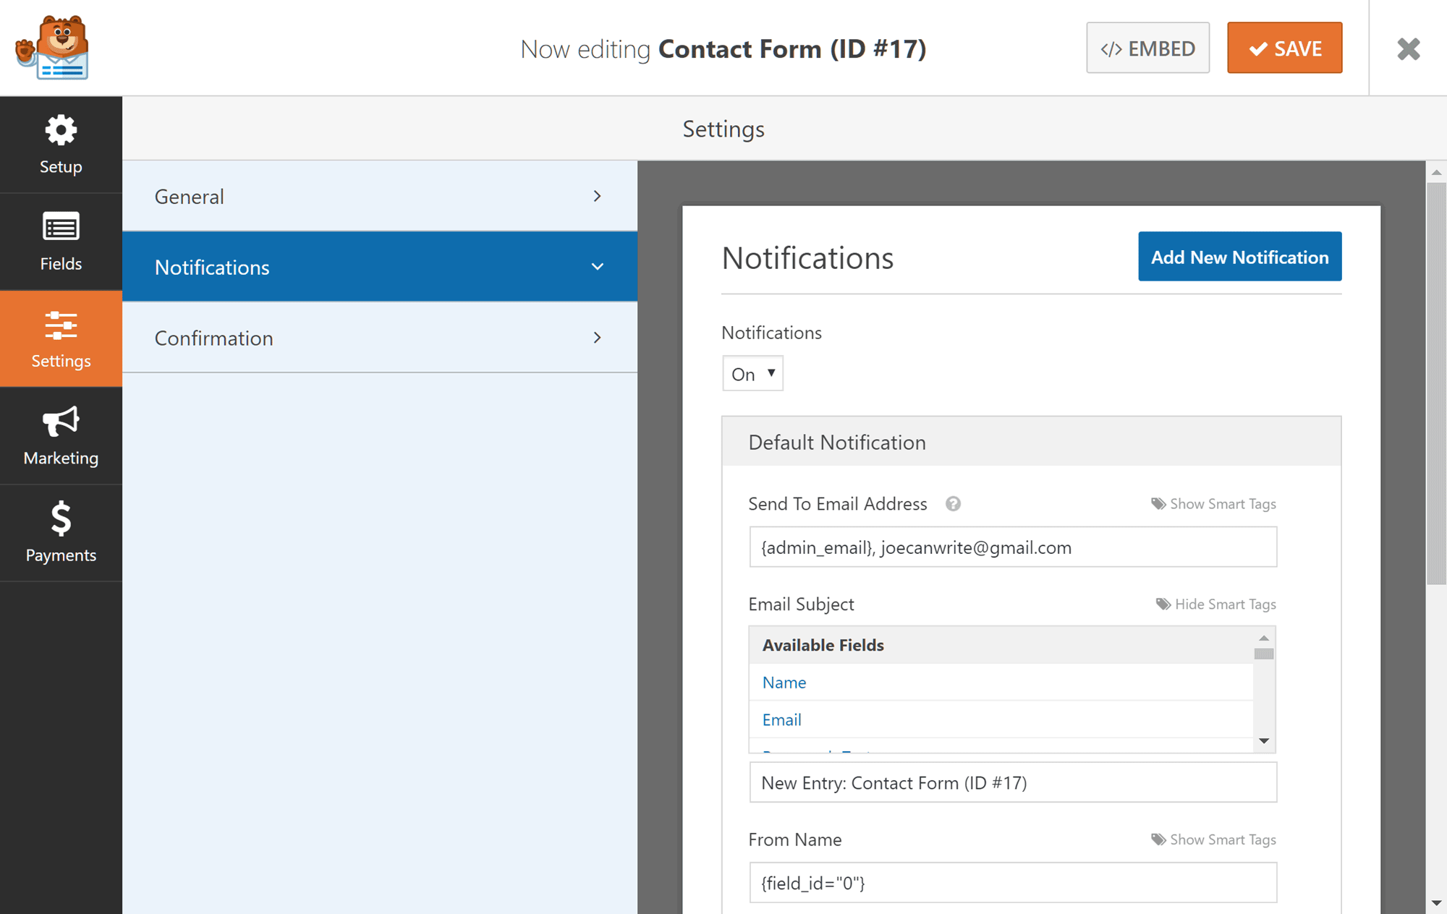
Task: Toggle Show Smart Tags for Send To Email
Action: (x=1213, y=503)
